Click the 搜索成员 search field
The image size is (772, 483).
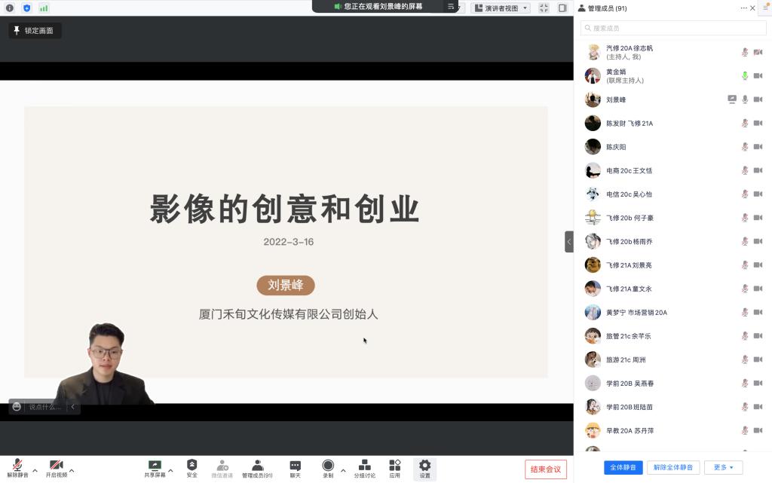click(x=673, y=28)
